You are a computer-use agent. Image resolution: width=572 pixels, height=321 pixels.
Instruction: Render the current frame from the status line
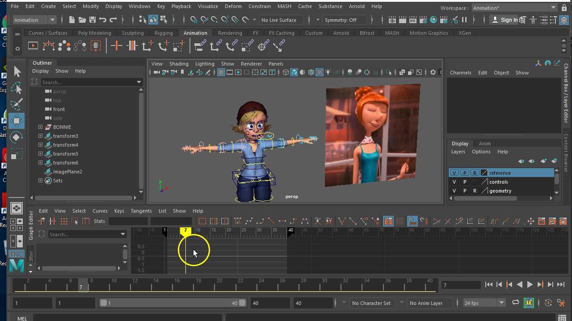[402, 20]
